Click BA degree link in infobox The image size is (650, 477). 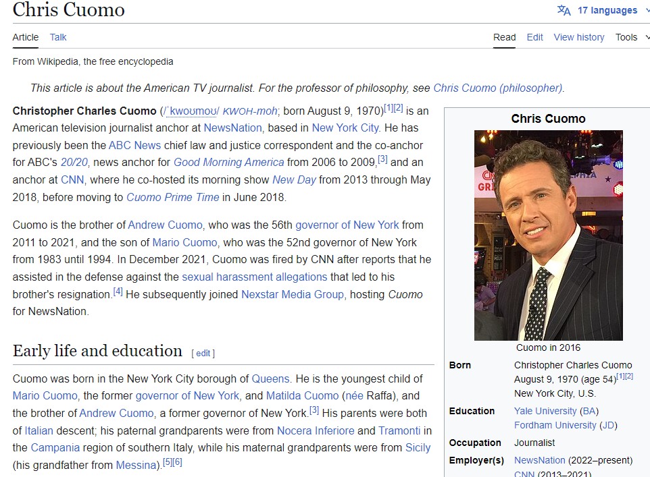click(589, 411)
